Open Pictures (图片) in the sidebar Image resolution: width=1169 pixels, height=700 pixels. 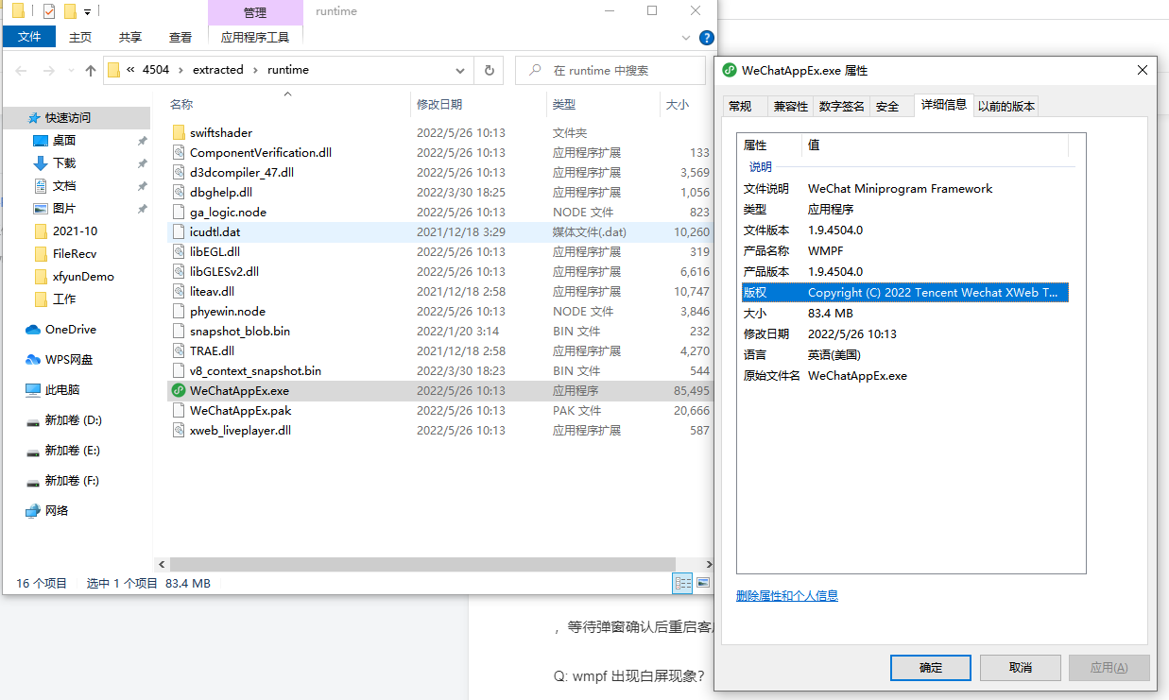click(64, 208)
